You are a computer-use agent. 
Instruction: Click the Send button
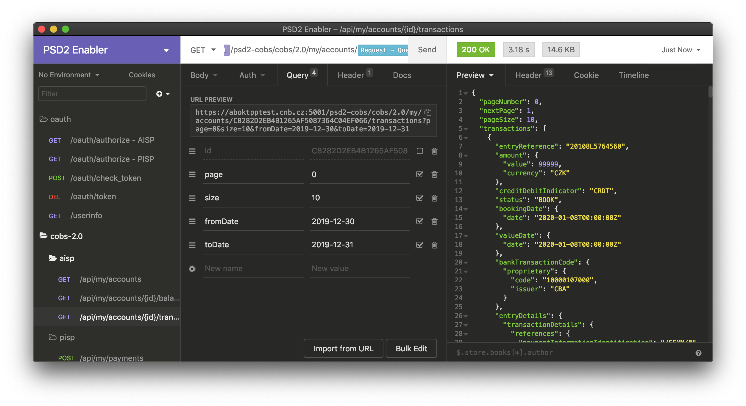[x=427, y=50]
